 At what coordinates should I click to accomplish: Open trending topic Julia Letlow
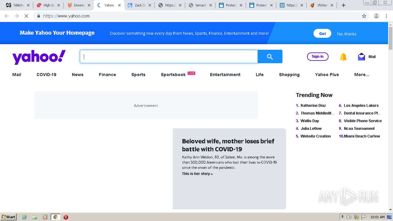point(311,129)
